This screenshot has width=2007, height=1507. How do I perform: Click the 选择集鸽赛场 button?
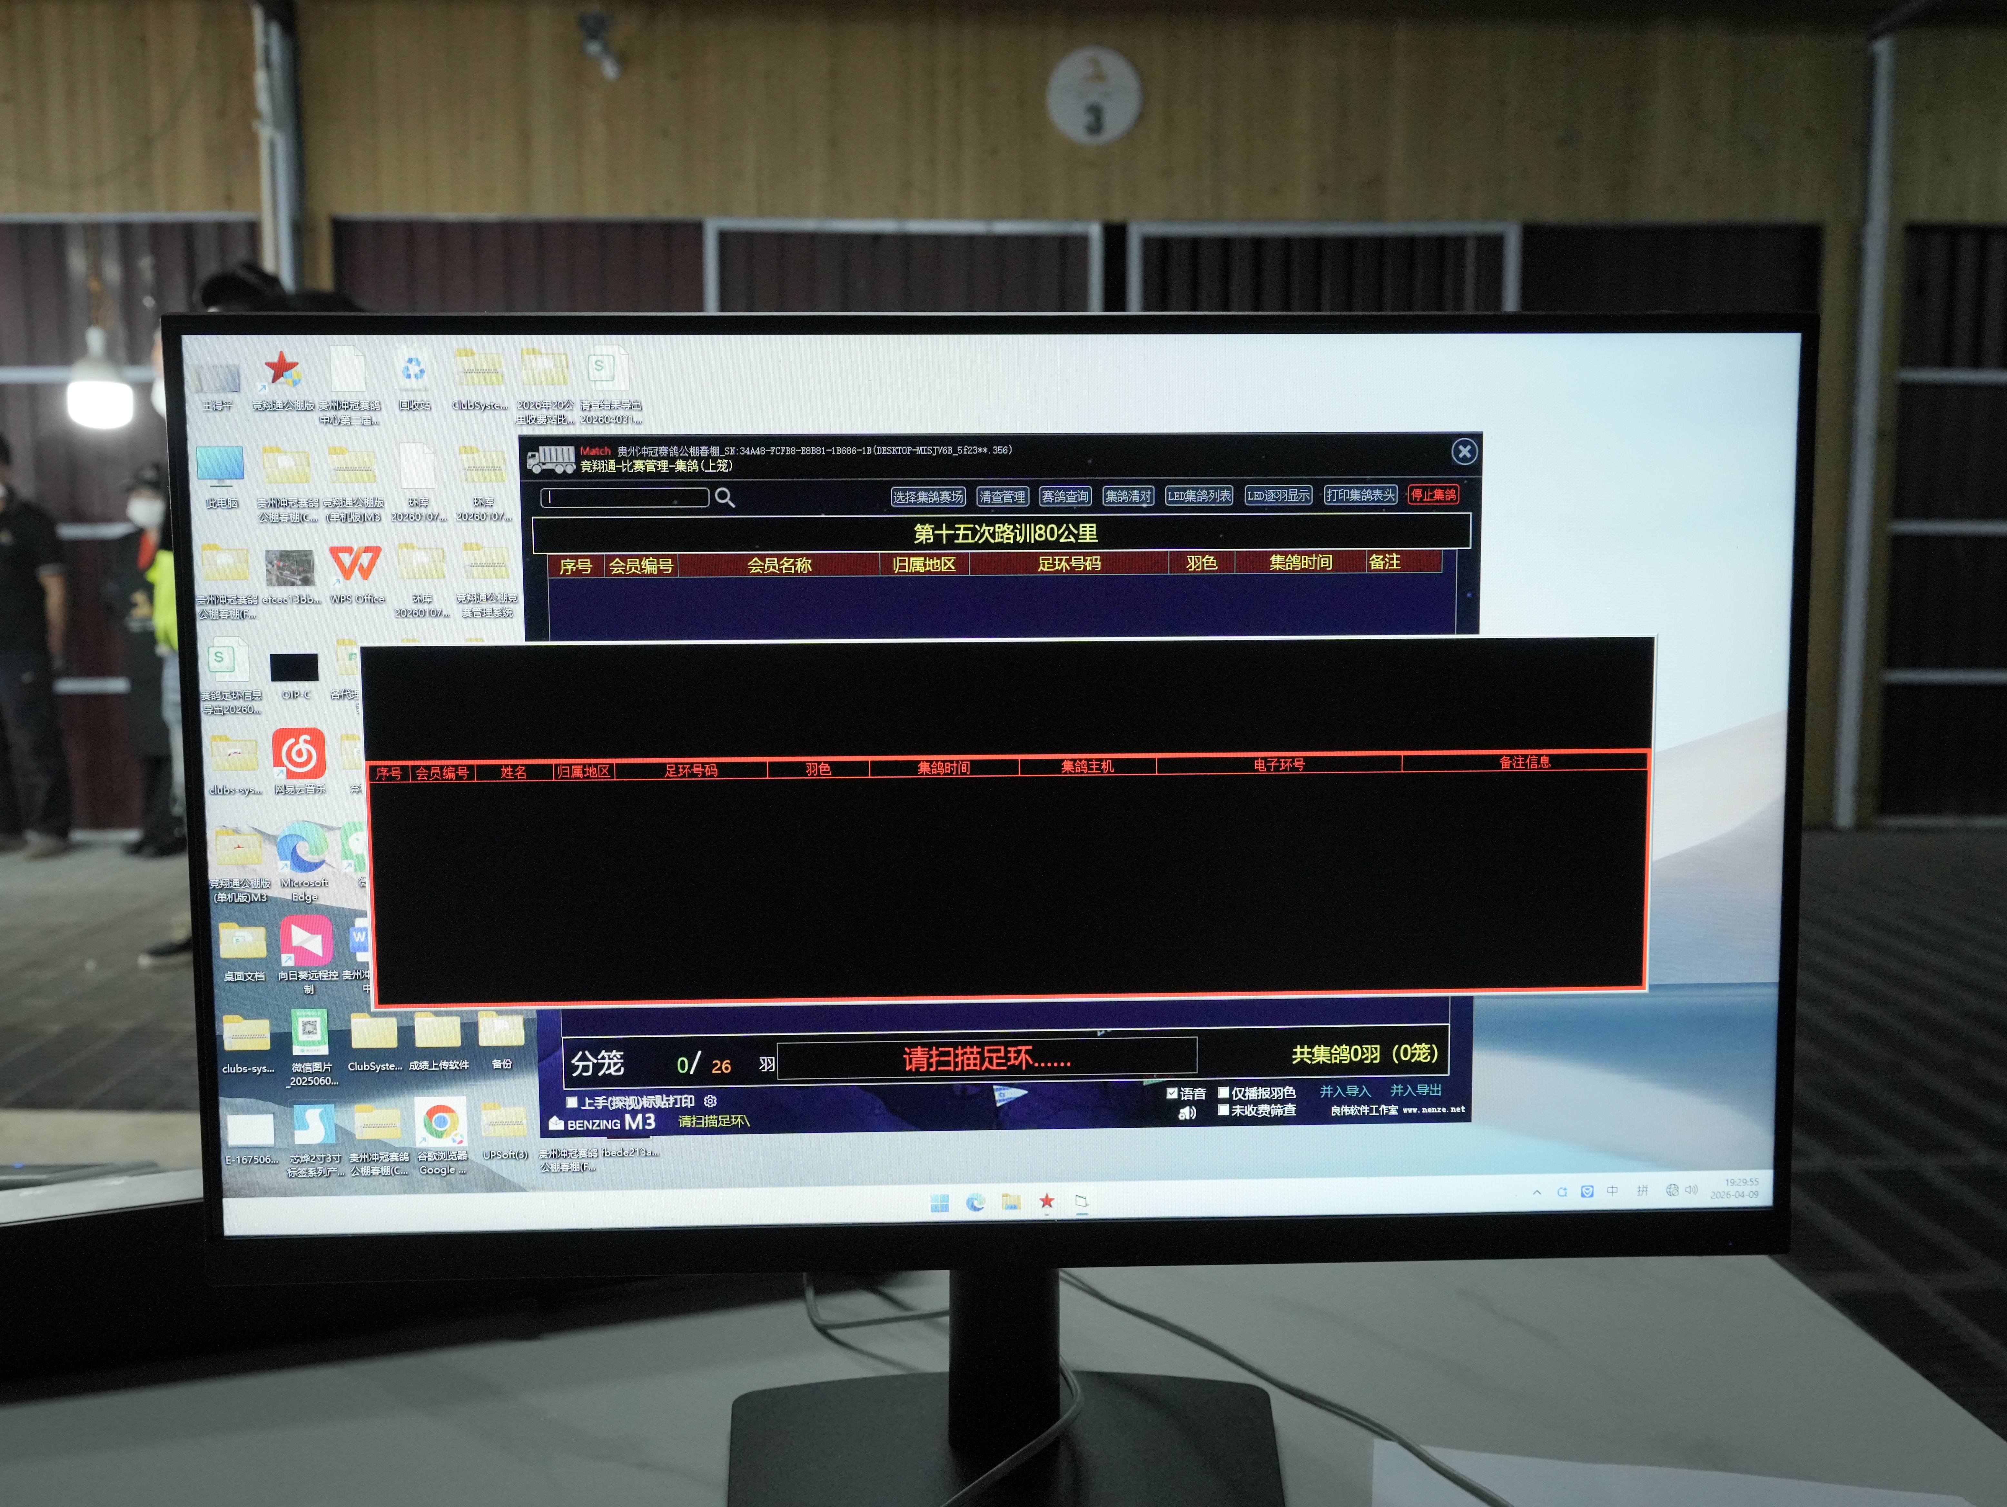(927, 497)
